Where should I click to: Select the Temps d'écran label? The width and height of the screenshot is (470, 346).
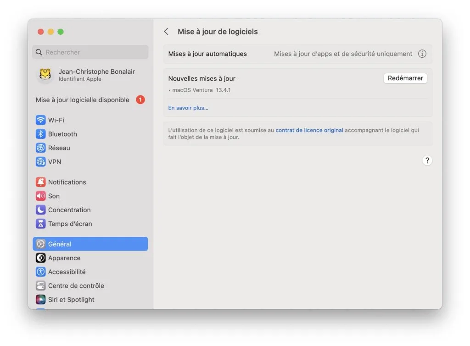(x=70, y=224)
